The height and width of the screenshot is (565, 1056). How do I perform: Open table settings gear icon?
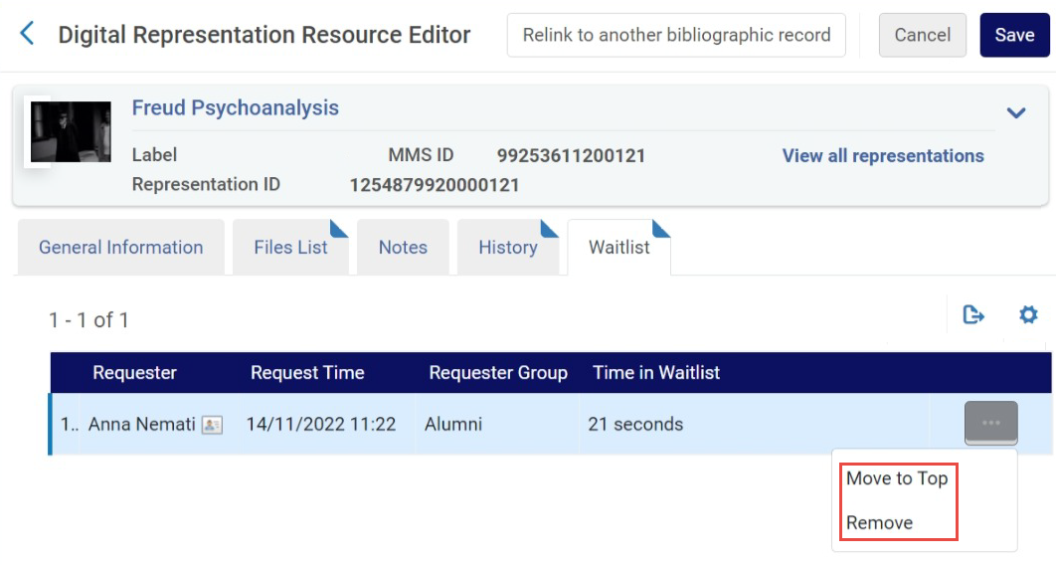pyautogui.click(x=1028, y=314)
